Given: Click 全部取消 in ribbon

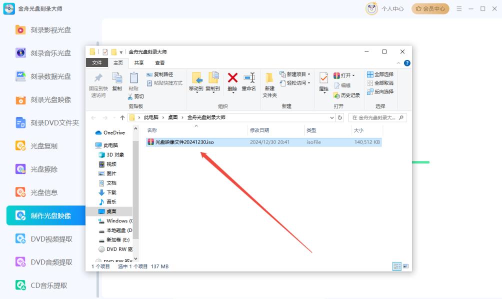Looking at the screenshot, I should (380, 83).
